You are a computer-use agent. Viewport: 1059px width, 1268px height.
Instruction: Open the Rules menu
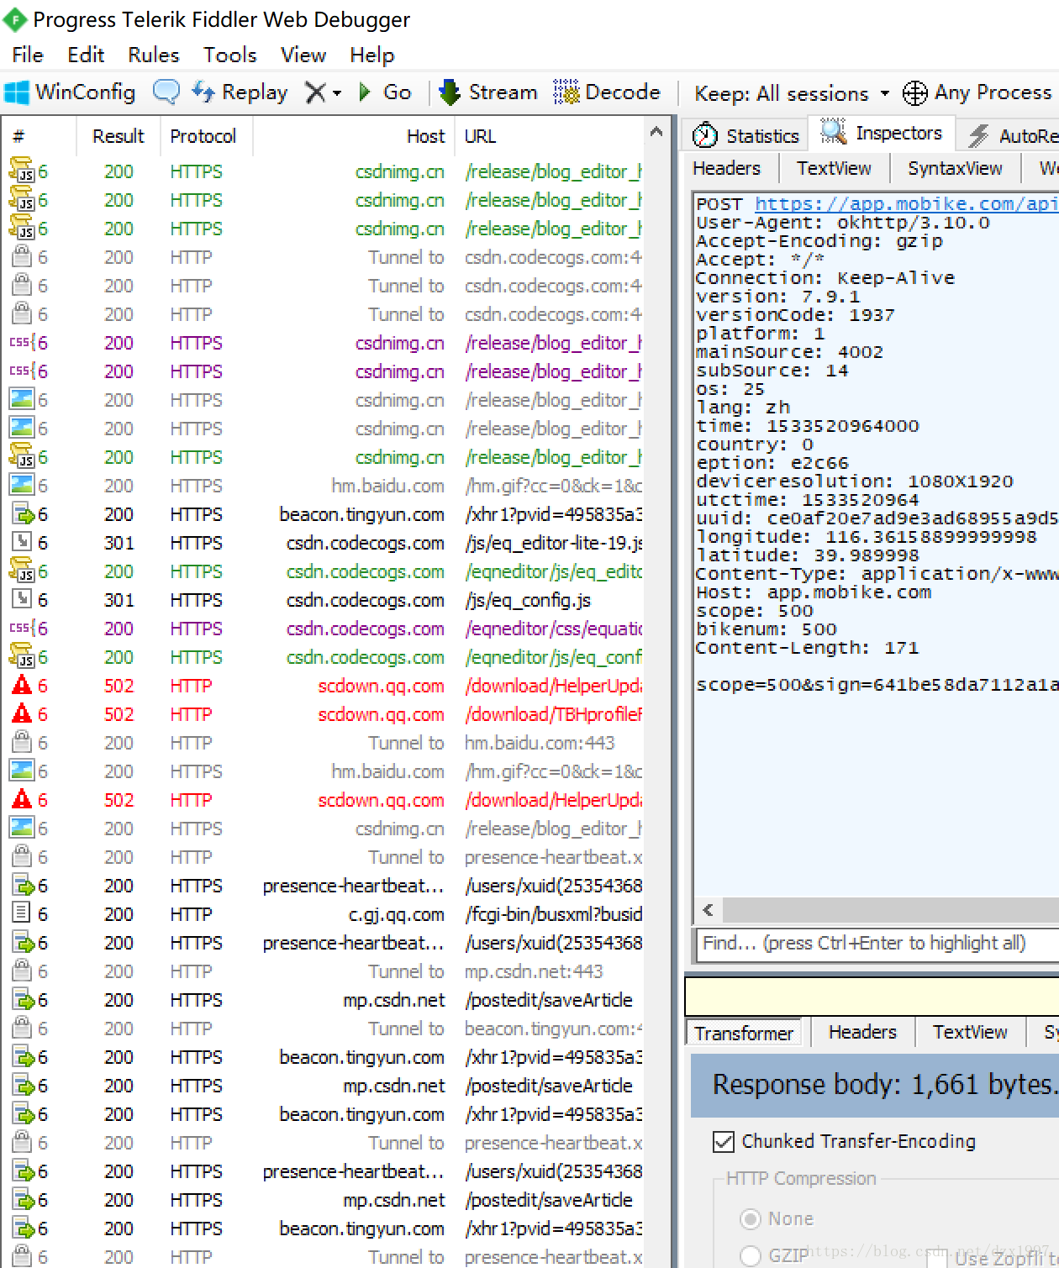pyautogui.click(x=154, y=55)
